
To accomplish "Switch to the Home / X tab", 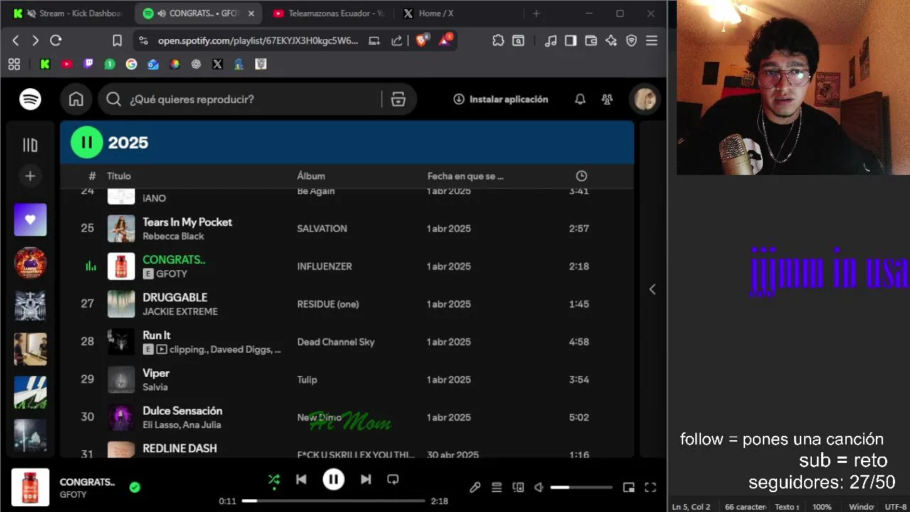I will 459,14.
